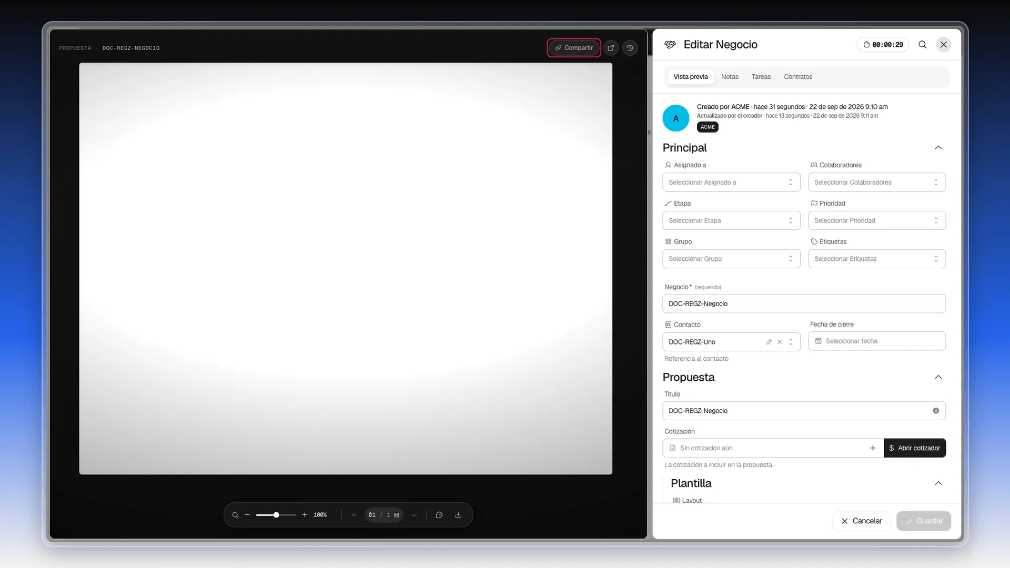Screen dimensions: 1010x568
Task: Click the zoom slider handle
Action: tap(276, 515)
